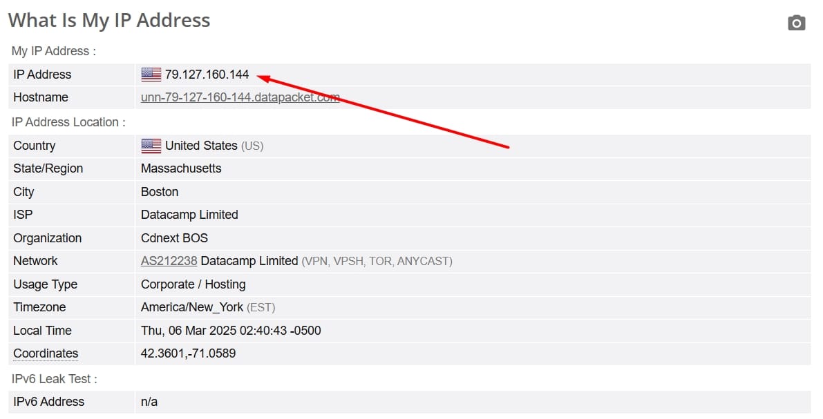Click the What Is My IP Address heading
The height and width of the screenshot is (419, 823).
pyautogui.click(x=109, y=21)
